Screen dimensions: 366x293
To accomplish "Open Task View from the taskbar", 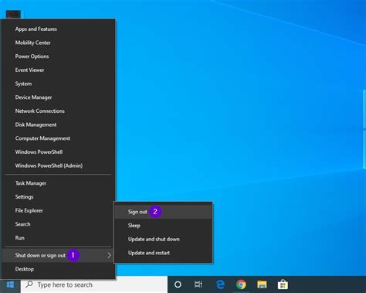I will click(198, 284).
